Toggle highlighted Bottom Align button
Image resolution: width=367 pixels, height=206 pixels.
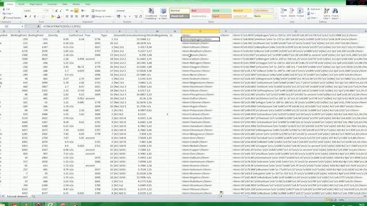76,11
